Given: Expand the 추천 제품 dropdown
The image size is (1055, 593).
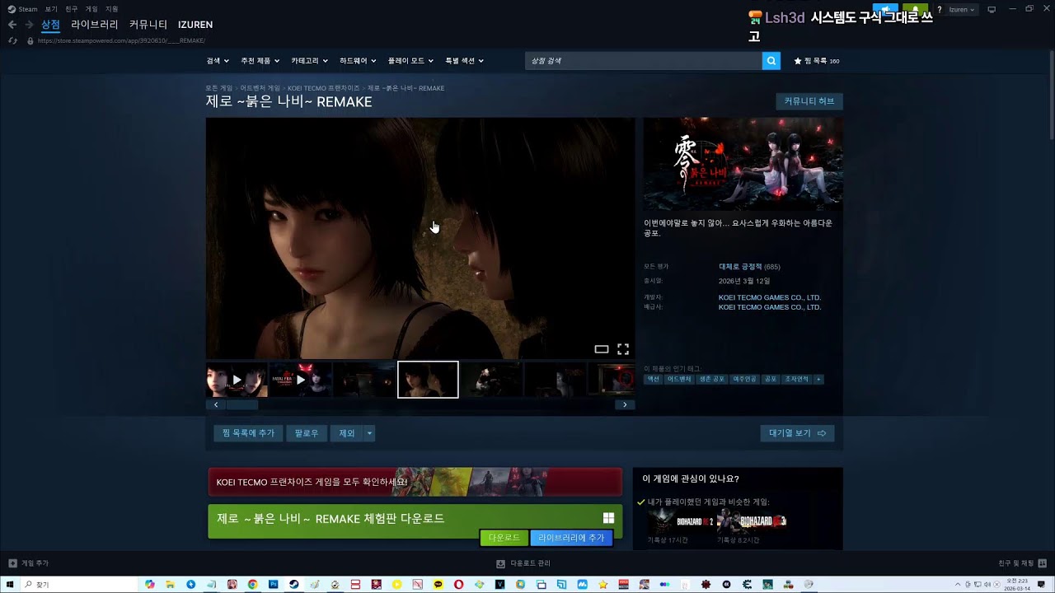Looking at the screenshot, I should 260,61.
